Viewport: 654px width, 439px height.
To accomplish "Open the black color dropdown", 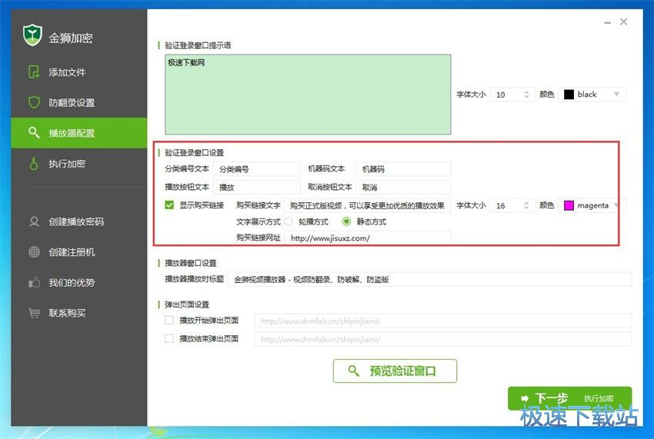I will pyautogui.click(x=592, y=95).
